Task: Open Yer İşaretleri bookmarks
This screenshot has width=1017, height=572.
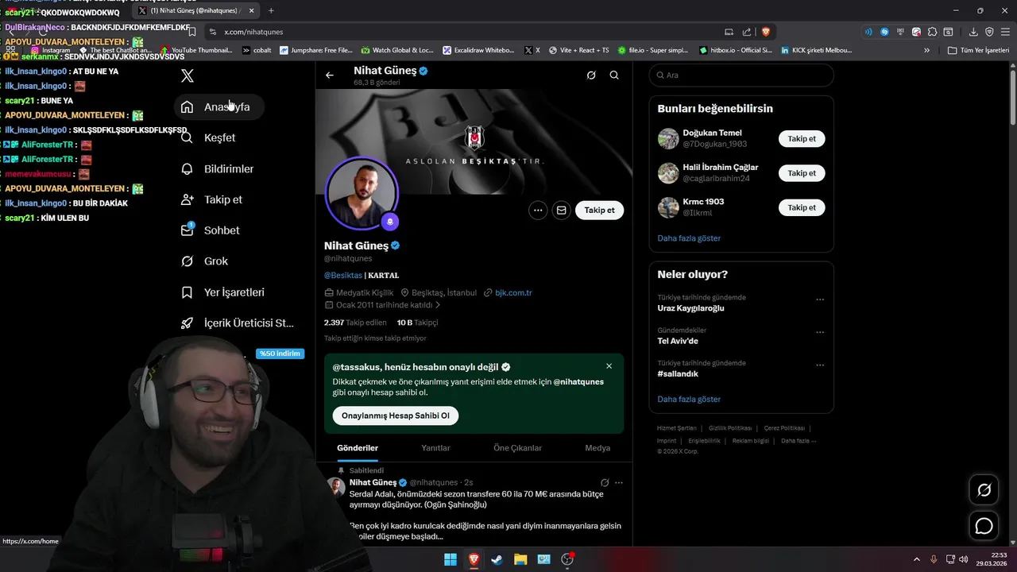Action: click(x=224, y=292)
